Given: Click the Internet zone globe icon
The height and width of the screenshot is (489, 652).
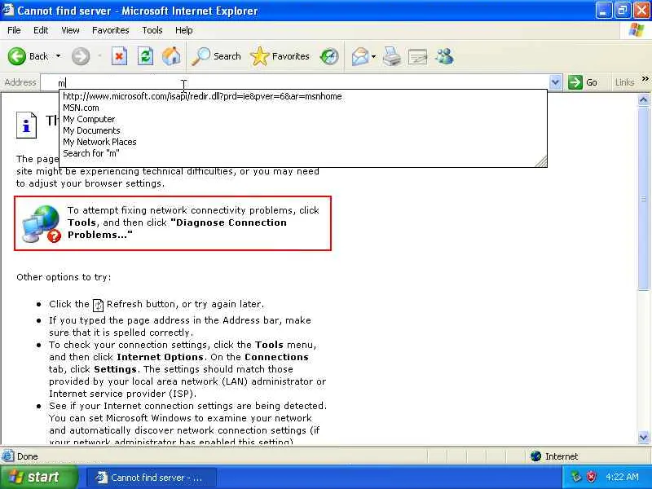Looking at the screenshot, I should click(535, 456).
